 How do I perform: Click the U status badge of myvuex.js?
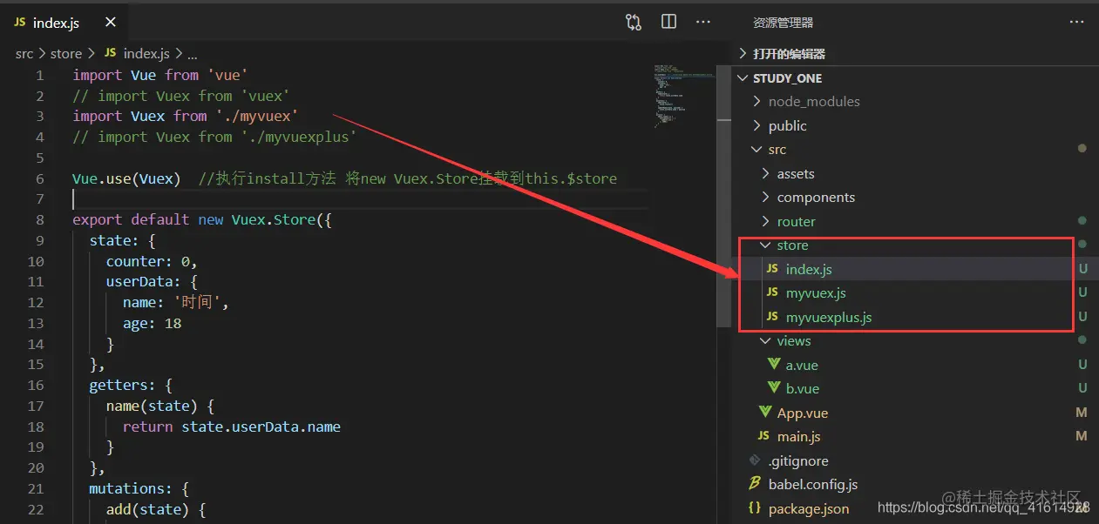[1082, 293]
